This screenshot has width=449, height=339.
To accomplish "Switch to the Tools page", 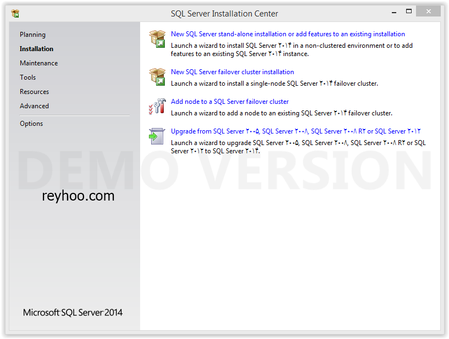I will coord(28,77).
